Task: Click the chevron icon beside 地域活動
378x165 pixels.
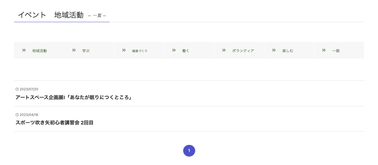Action: point(24,50)
